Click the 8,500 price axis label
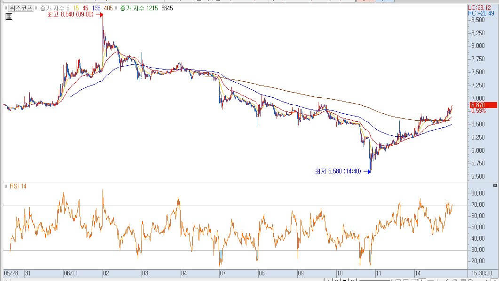The height and width of the screenshot is (281, 499). click(478, 20)
